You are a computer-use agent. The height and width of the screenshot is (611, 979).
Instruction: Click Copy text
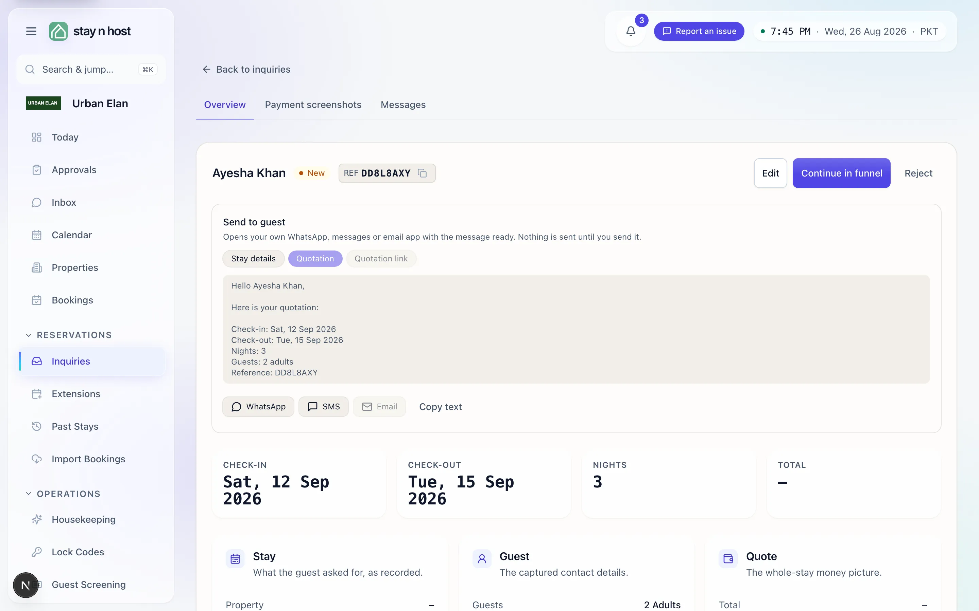coord(440,407)
